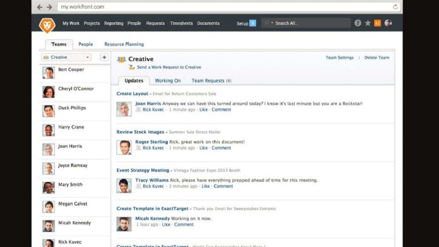Open the Timesheets menu item

click(181, 23)
